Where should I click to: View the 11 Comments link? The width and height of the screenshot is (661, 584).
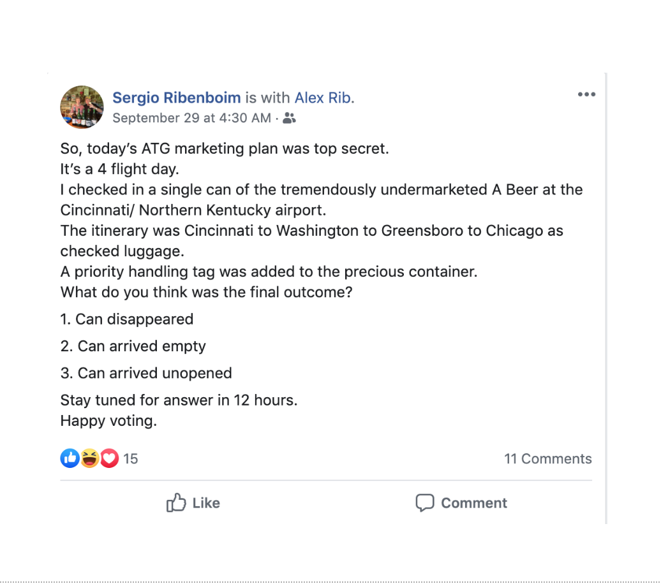[x=547, y=458]
